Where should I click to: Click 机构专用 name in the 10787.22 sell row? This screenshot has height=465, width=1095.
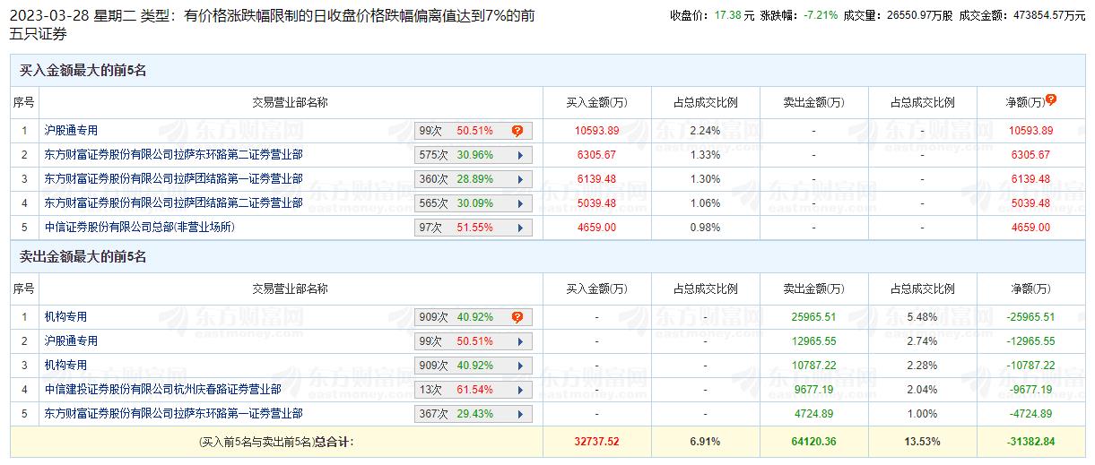(x=66, y=366)
